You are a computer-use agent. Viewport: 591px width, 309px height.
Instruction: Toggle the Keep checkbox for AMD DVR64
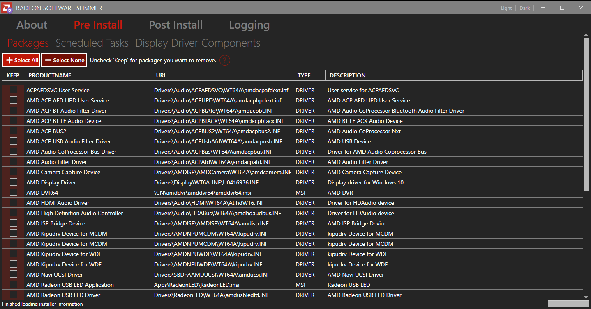[x=14, y=192]
